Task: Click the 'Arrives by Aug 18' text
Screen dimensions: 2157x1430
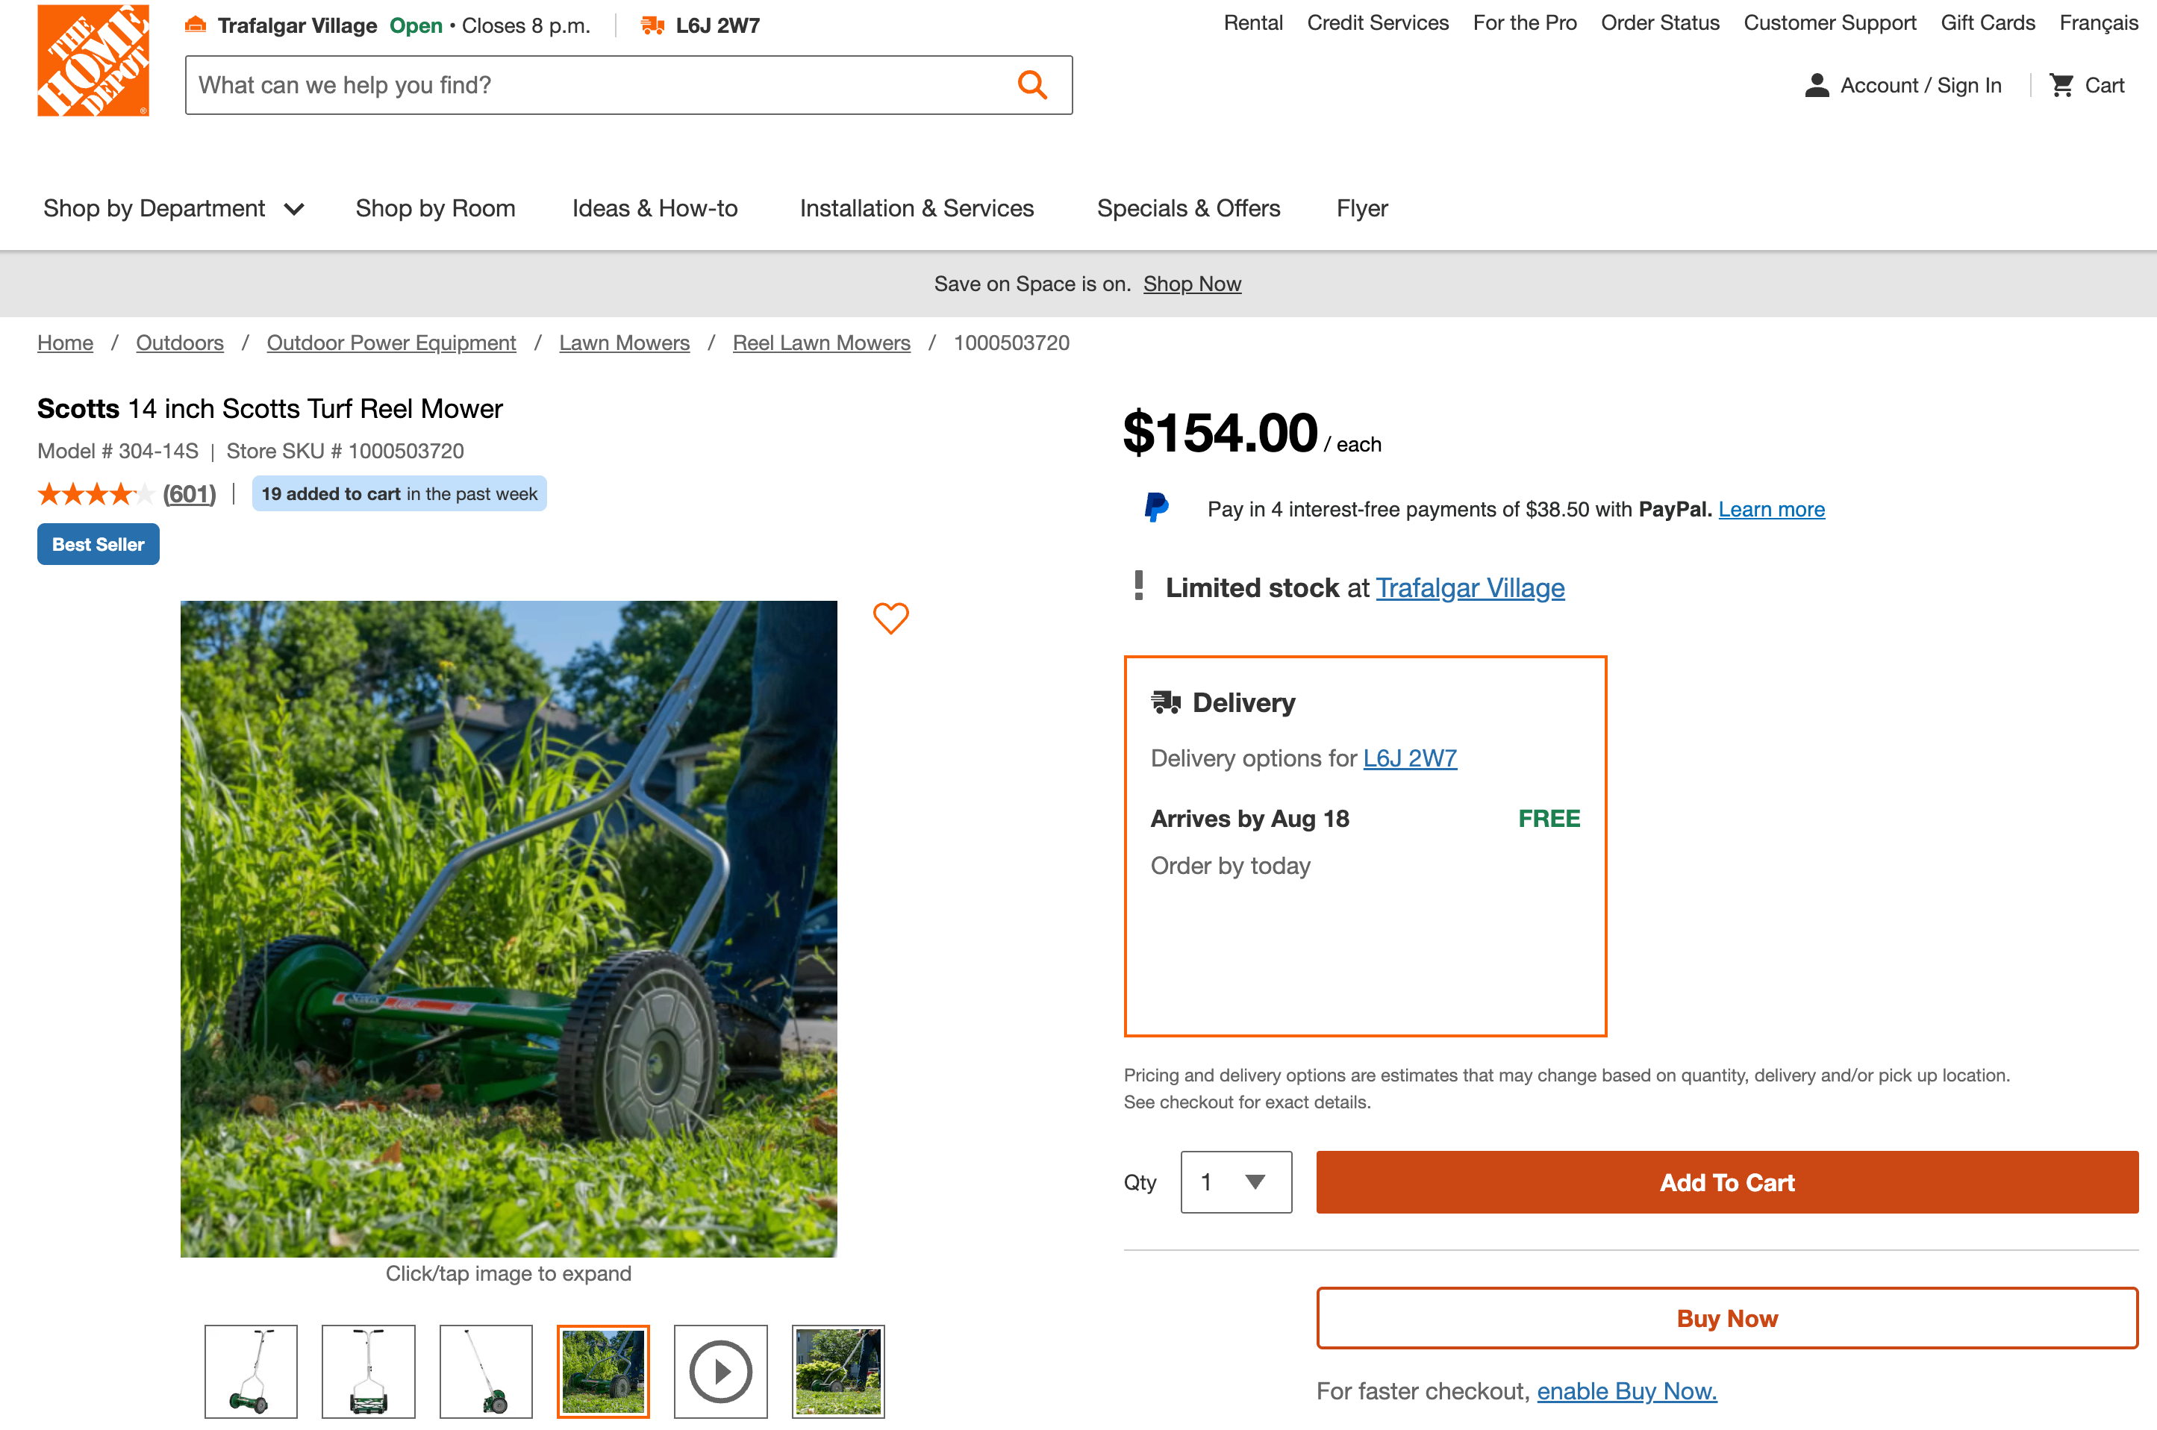Action: point(1249,819)
